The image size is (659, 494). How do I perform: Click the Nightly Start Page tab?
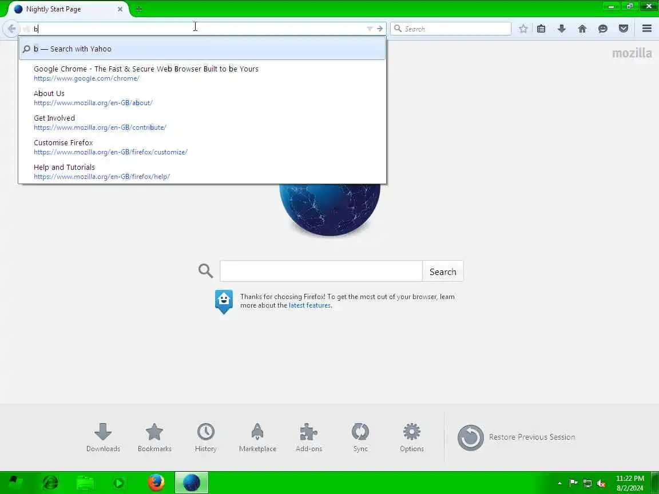click(x=68, y=9)
